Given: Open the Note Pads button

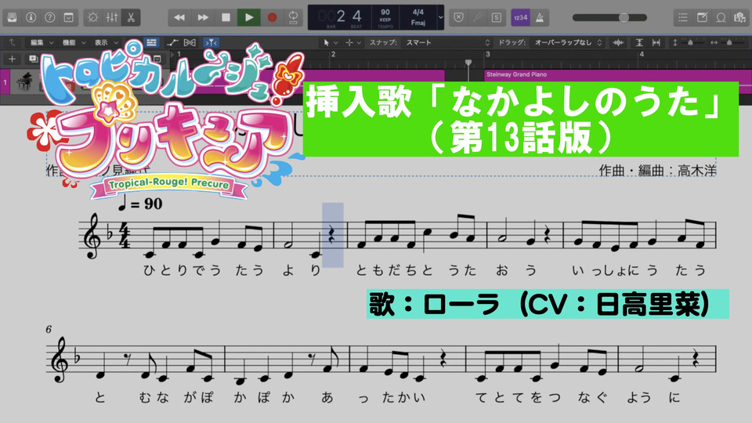Looking at the screenshot, I should click(x=702, y=18).
